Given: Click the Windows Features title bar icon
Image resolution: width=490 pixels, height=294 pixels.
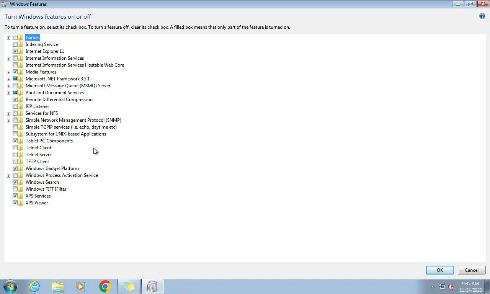Looking at the screenshot, I should [4, 4].
